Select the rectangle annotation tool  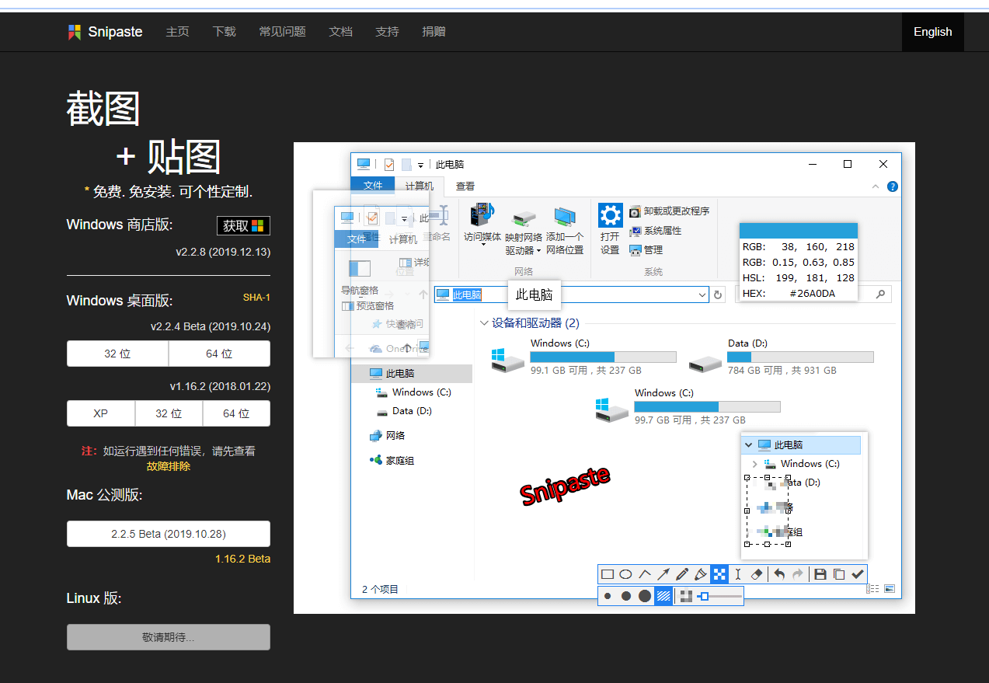coord(607,573)
